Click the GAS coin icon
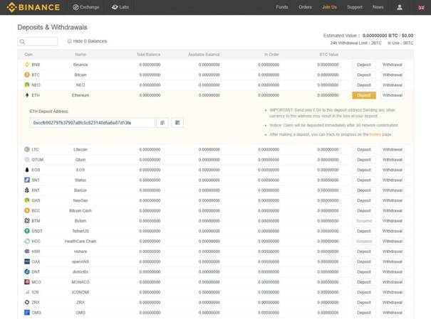Viewport: 431px width, 319px height. tap(27, 200)
